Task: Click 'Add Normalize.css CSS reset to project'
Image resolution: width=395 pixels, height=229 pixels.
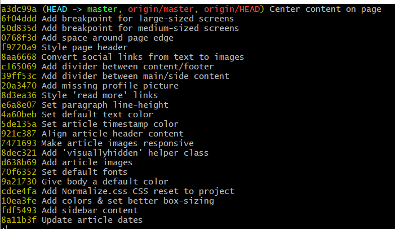Action: click(138, 191)
